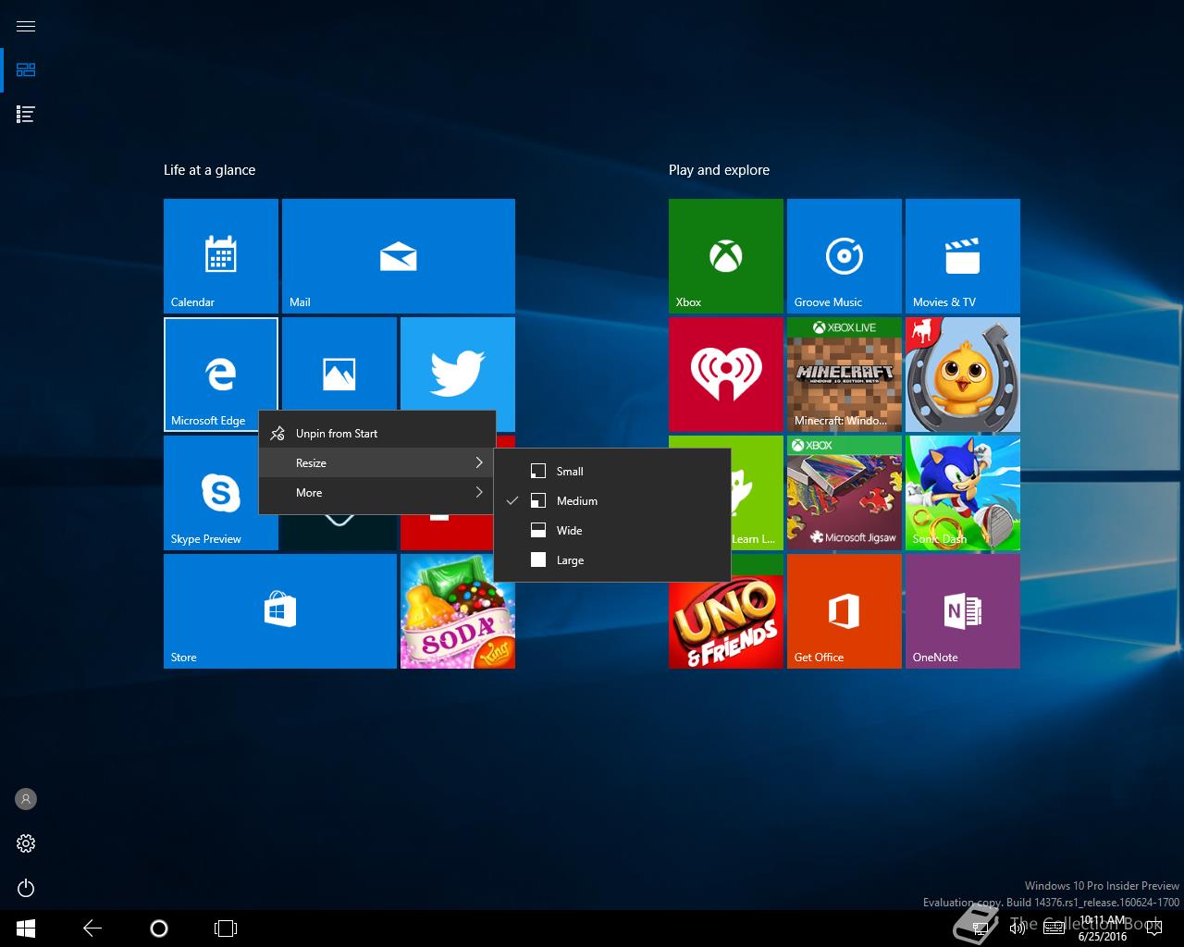Screen dimensions: 1184x947
Task: Open the Mail tile
Action: [399, 256]
